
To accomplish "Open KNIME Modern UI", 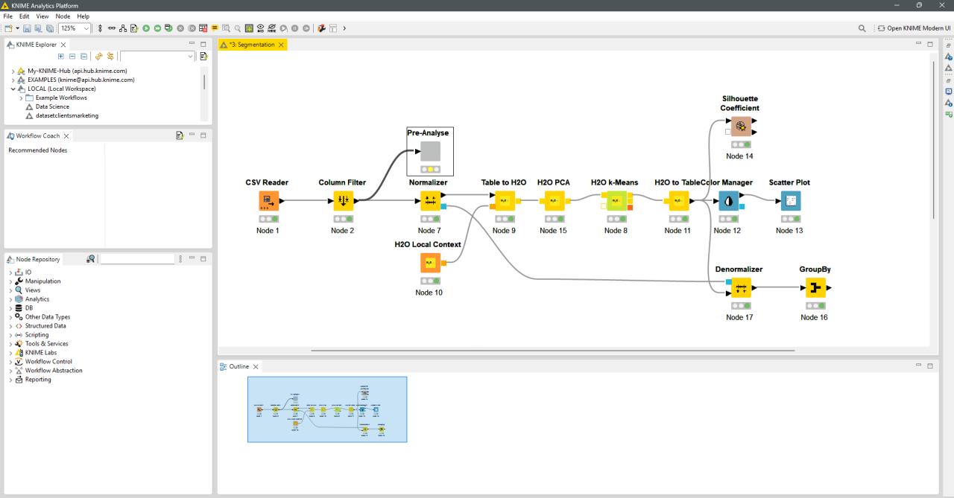I will click(x=914, y=28).
